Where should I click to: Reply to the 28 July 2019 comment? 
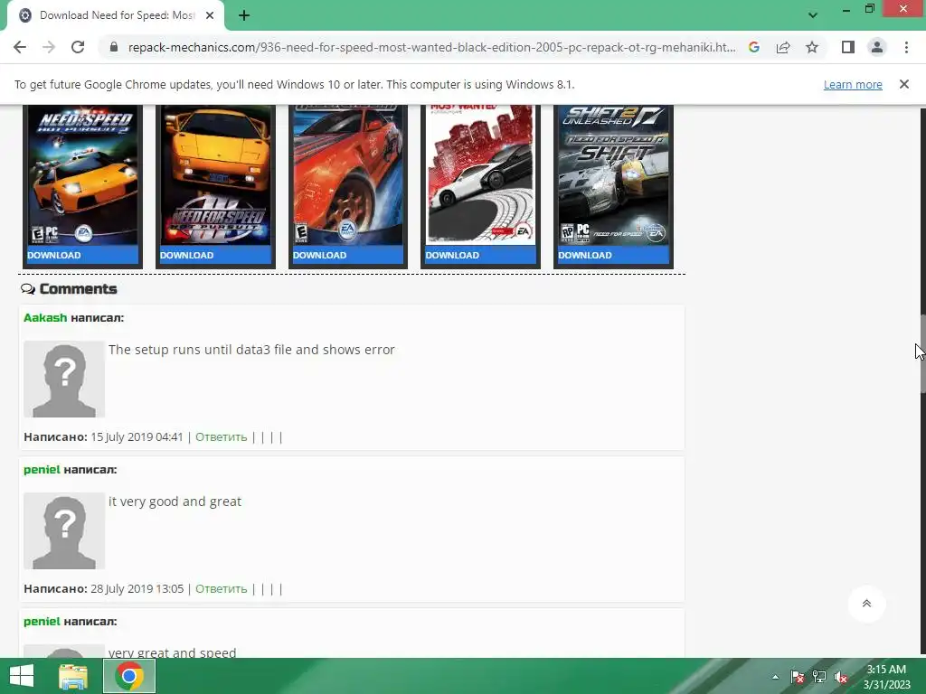221,588
